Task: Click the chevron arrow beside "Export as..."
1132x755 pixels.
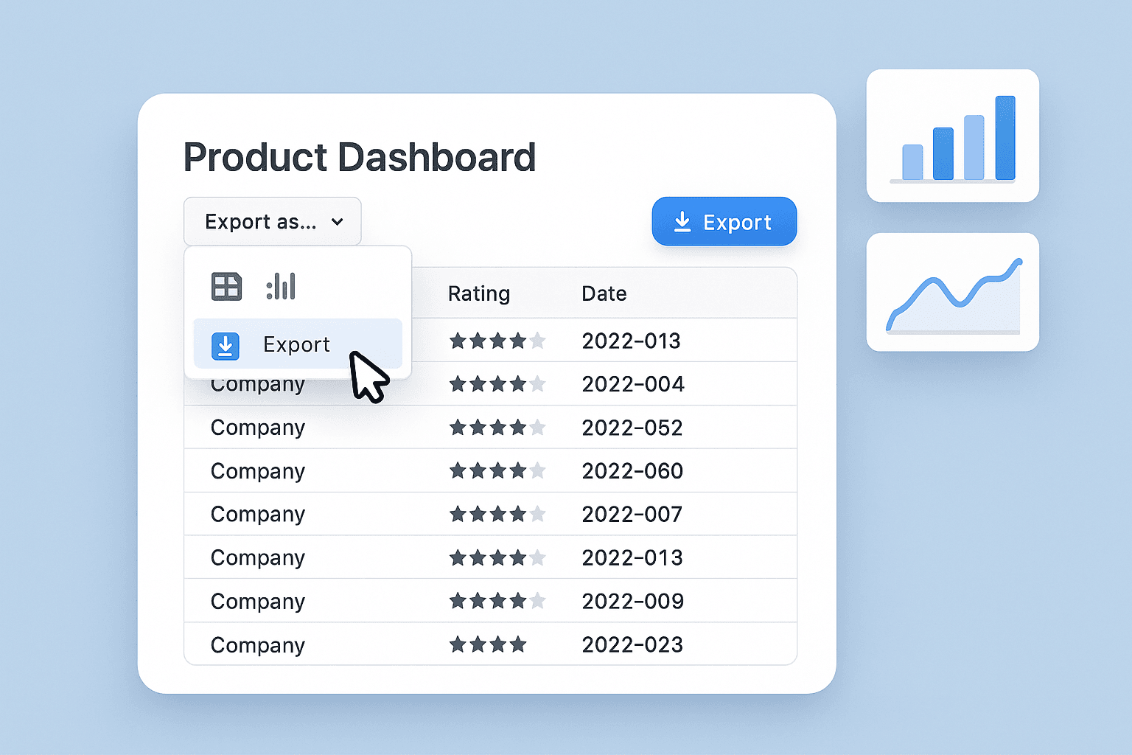Action: (338, 222)
